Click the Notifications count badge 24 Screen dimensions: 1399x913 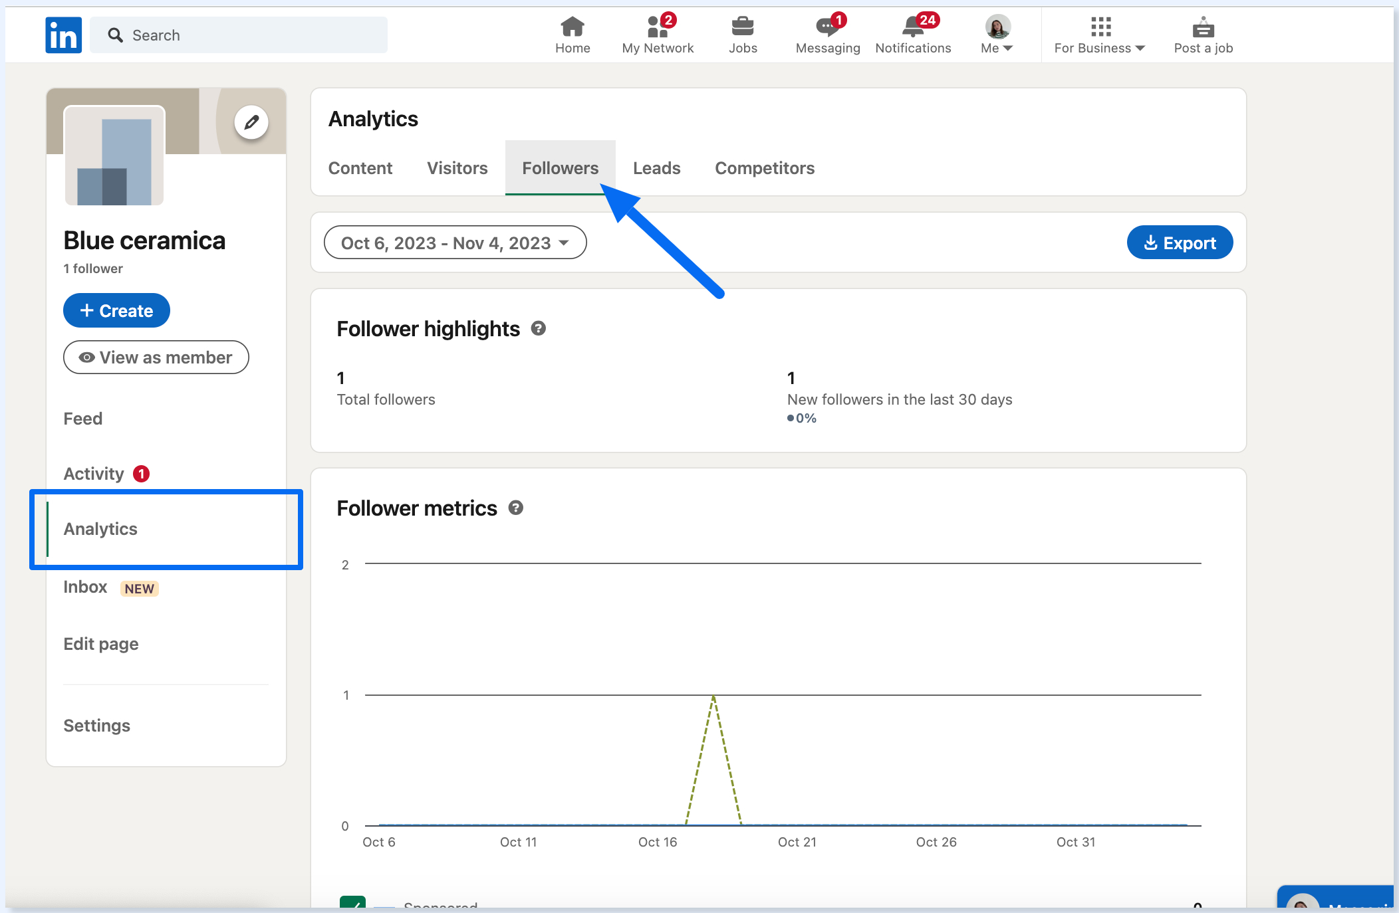928,20
